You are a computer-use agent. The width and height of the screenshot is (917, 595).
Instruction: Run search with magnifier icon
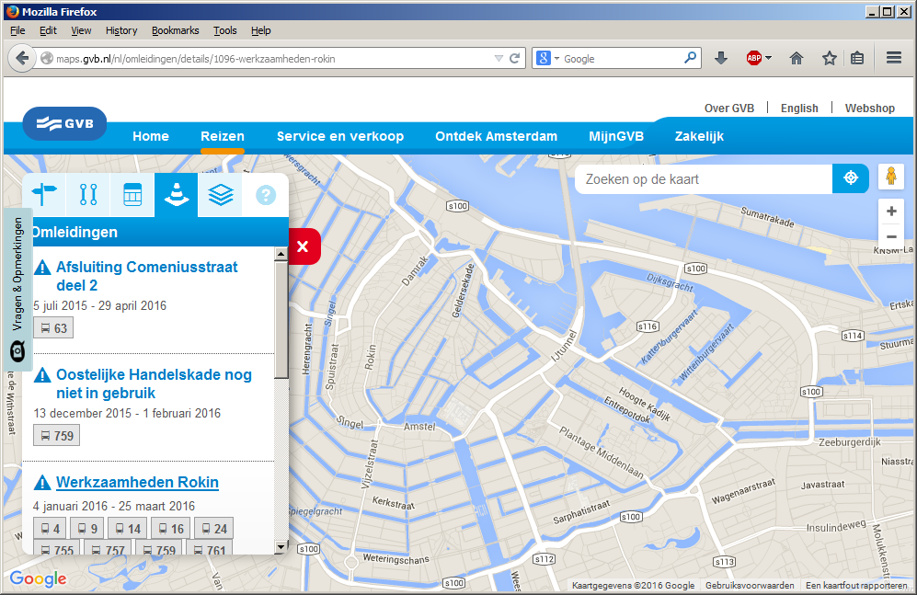[690, 58]
